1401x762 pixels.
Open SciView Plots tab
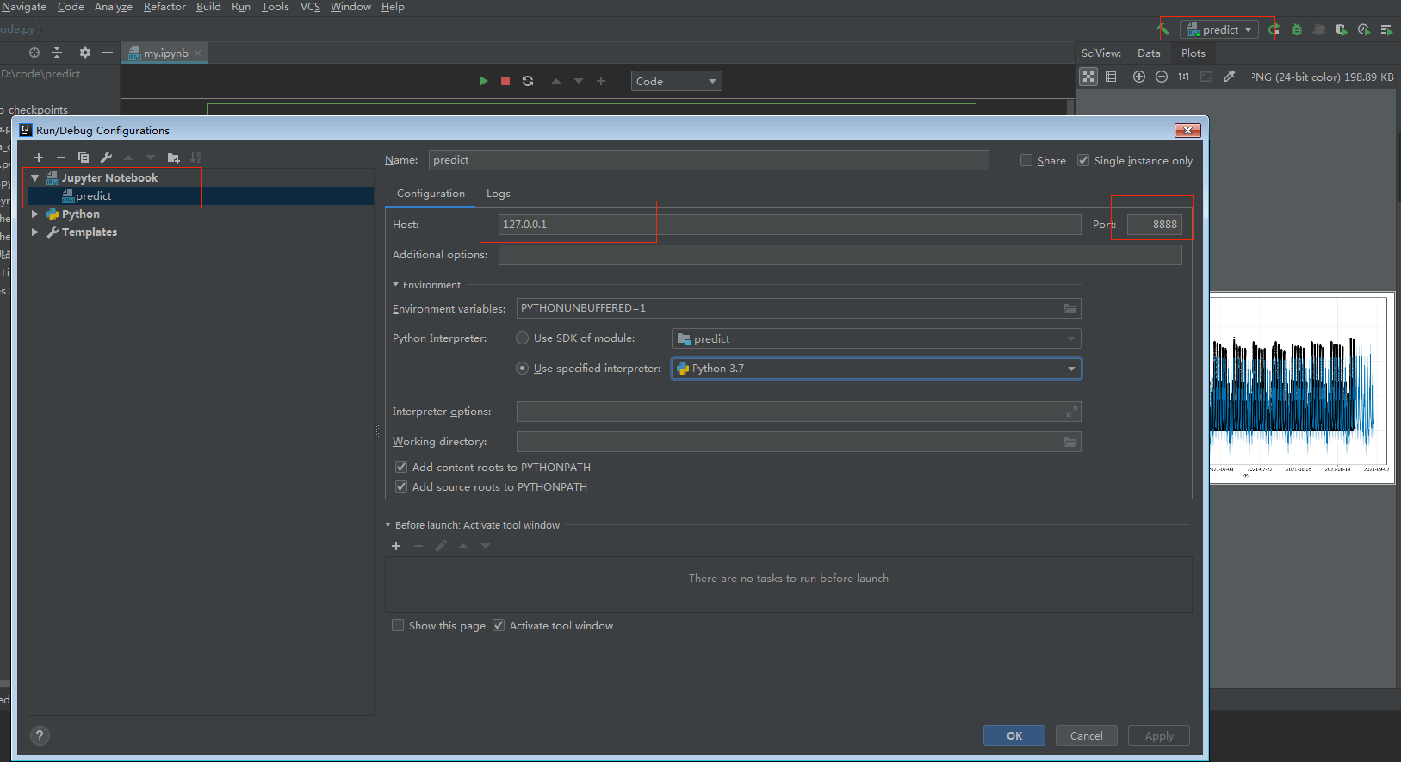1193,53
